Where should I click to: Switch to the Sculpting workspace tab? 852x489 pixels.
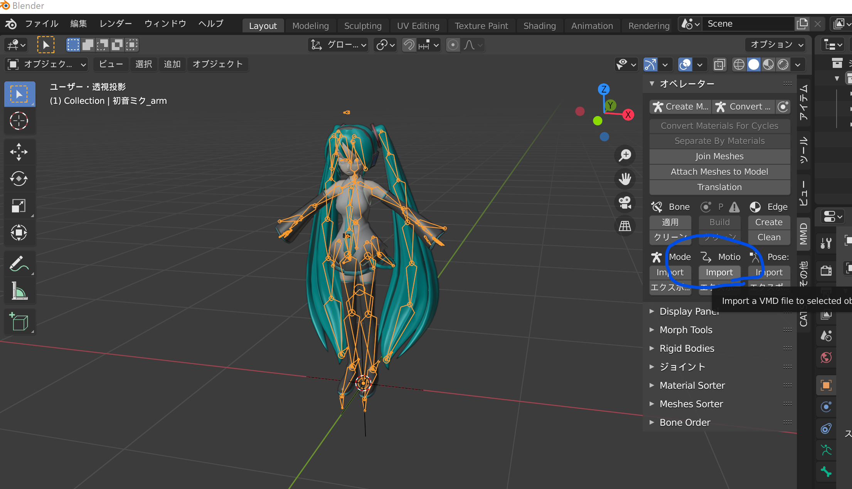pyautogui.click(x=363, y=26)
